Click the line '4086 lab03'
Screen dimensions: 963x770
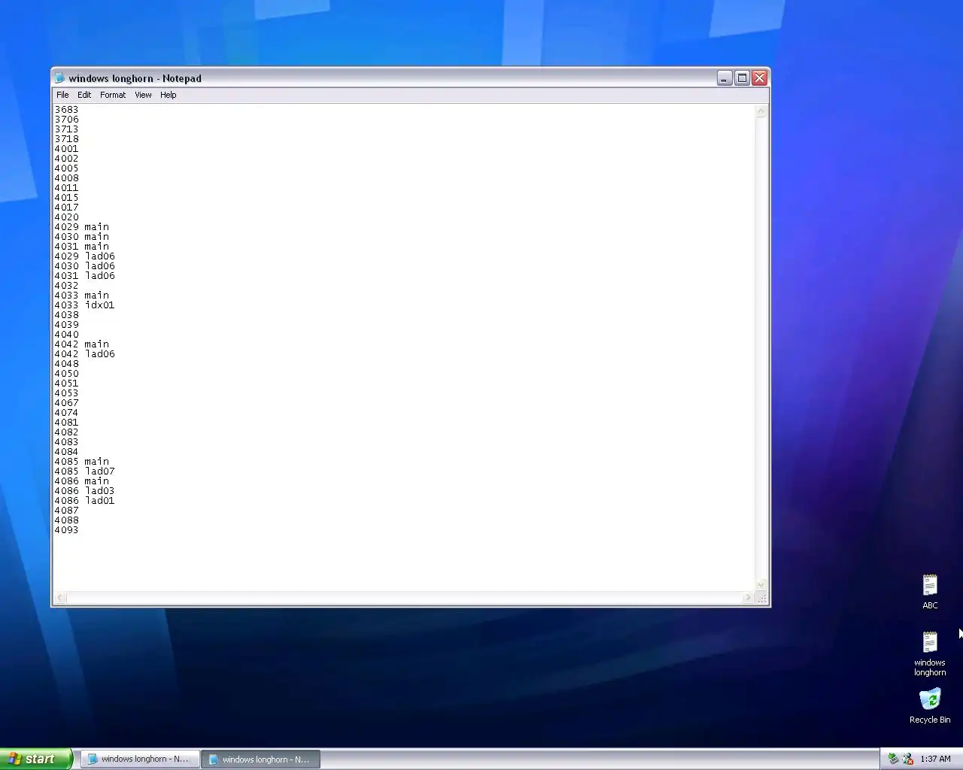pos(84,491)
